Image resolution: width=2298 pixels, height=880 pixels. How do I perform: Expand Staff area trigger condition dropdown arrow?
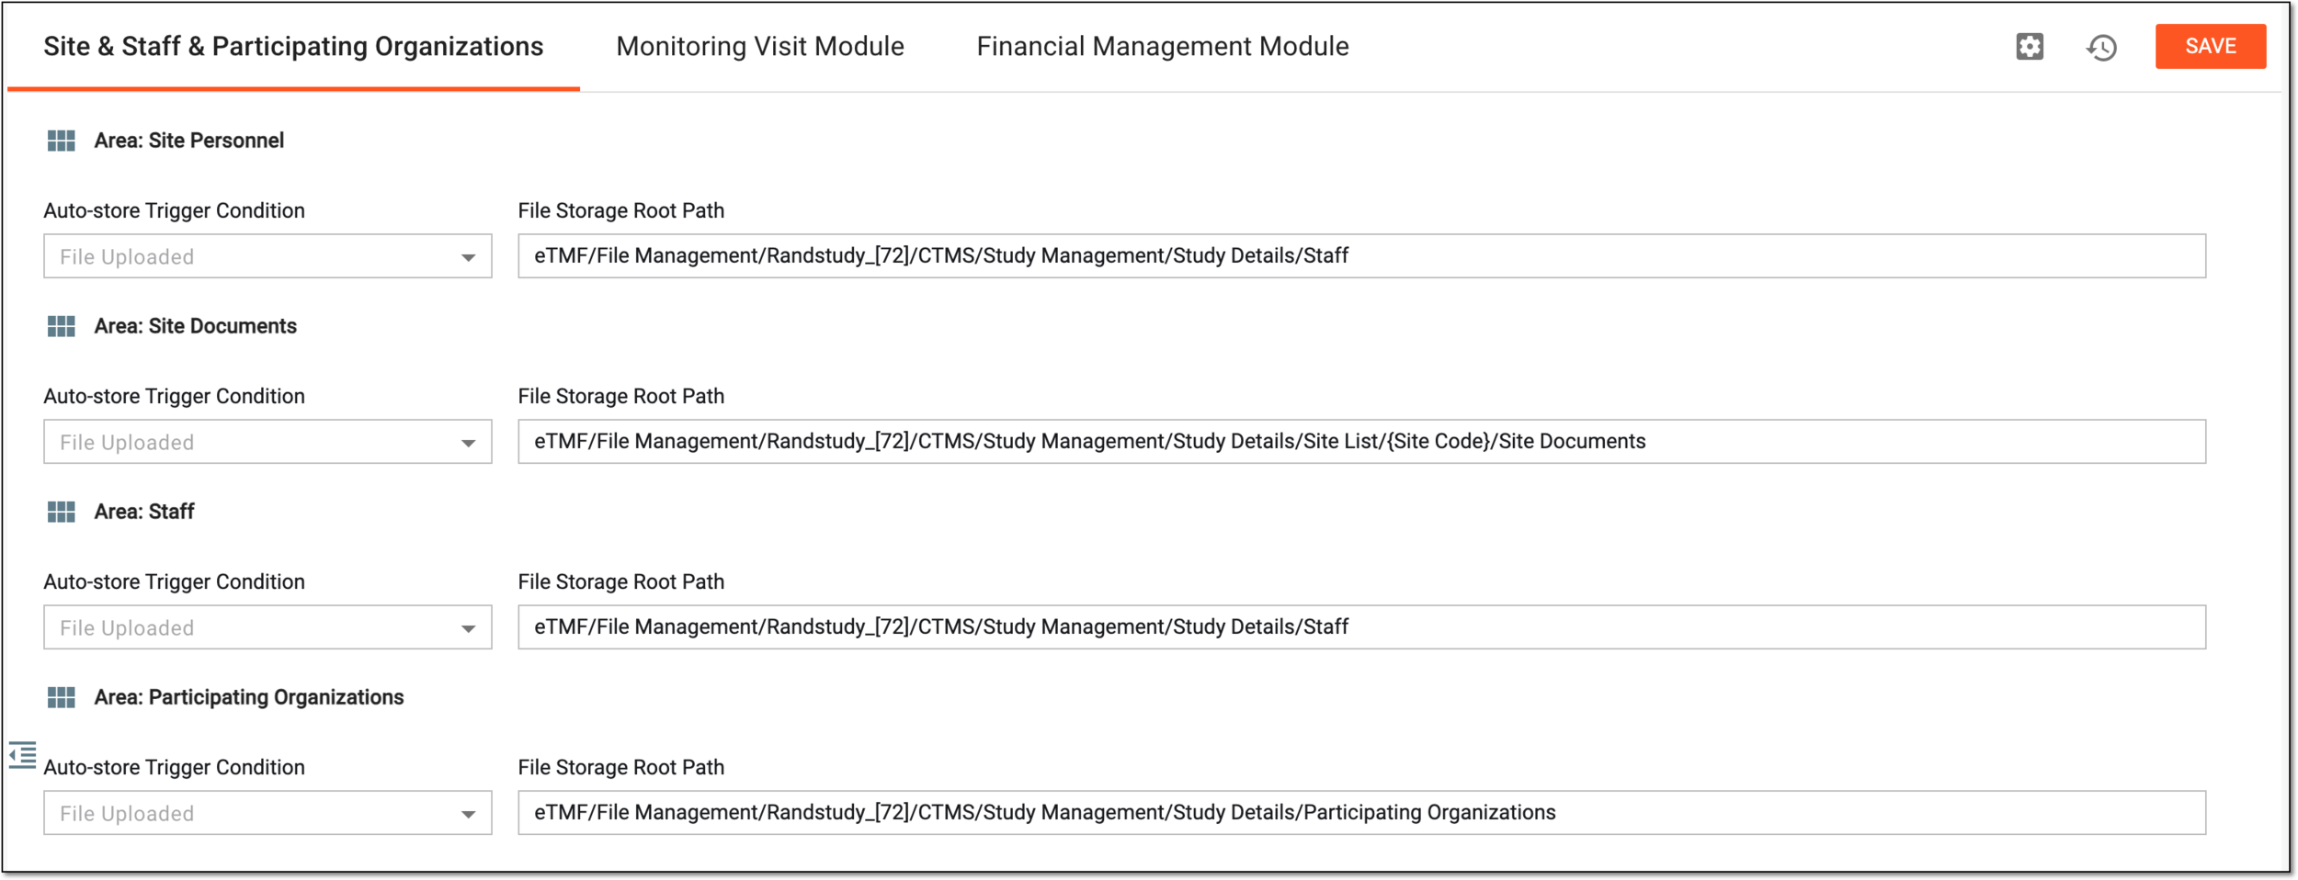[x=468, y=628]
